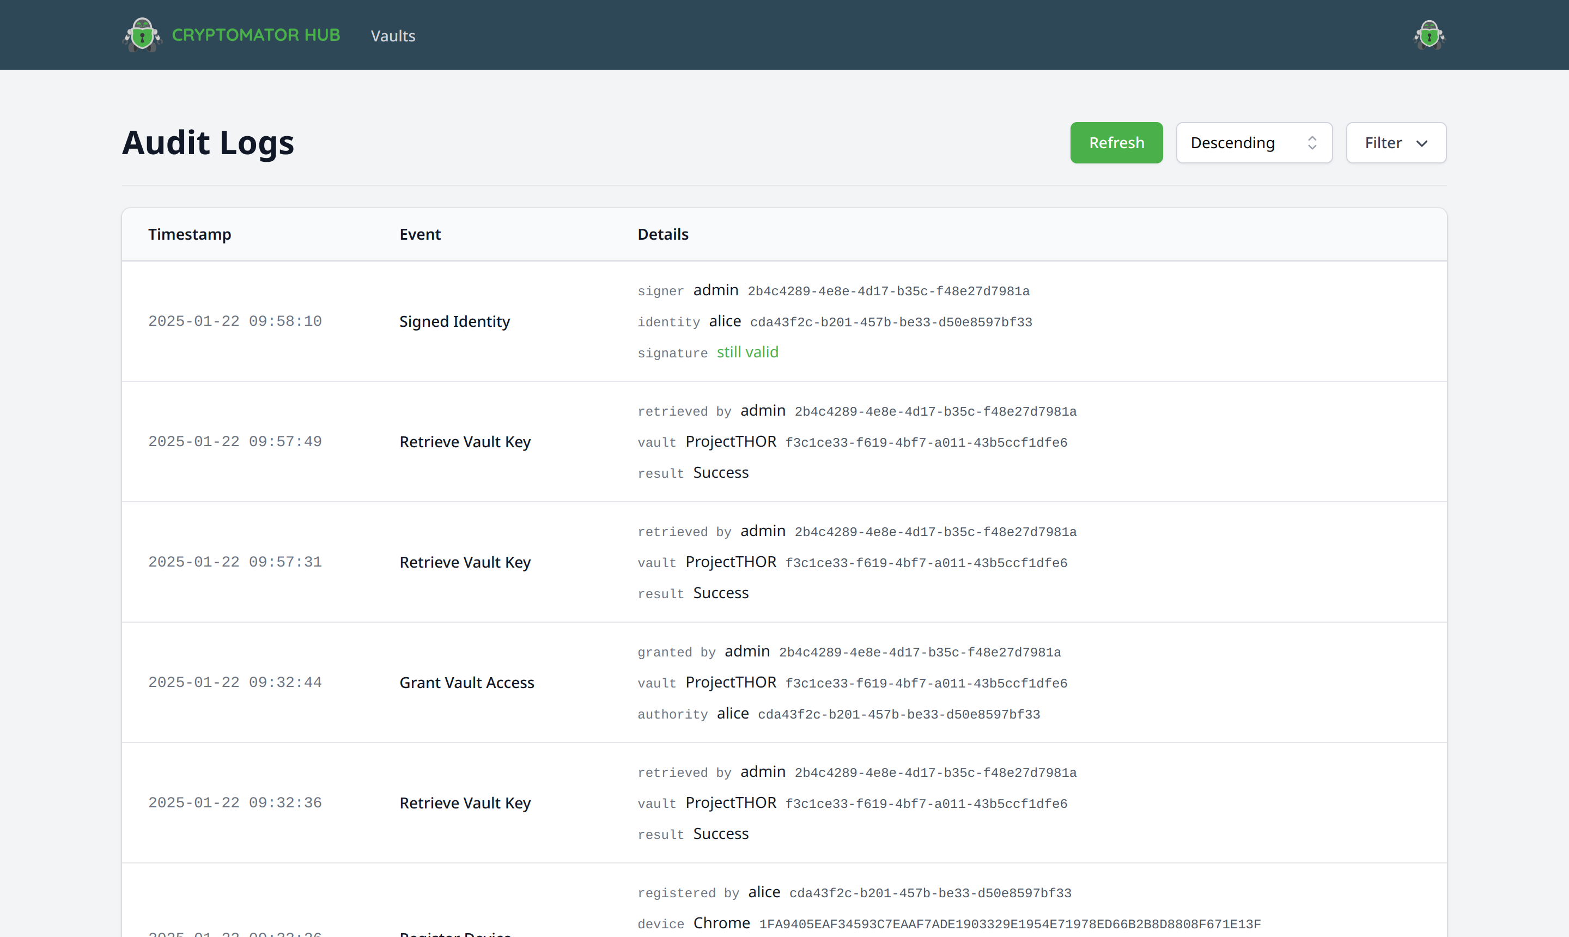1569x937 pixels.
Task: Click ProjectTHOR vault in the 09:57:49 row
Action: (x=731, y=442)
